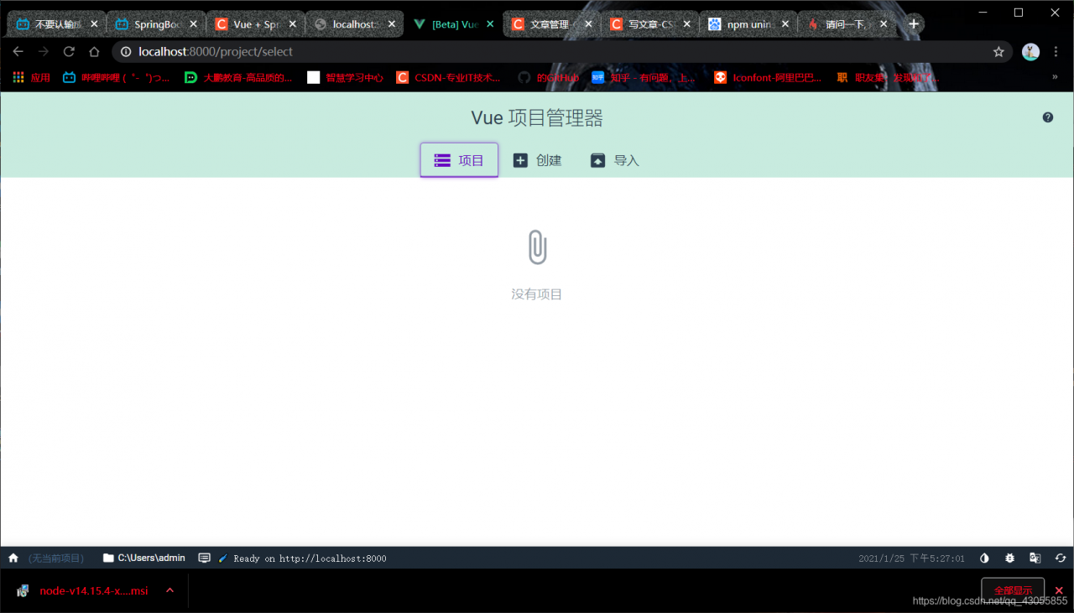This screenshot has height=613, width=1074.
Task: Open the Vue UI home via house icon
Action: coord(13,557)
